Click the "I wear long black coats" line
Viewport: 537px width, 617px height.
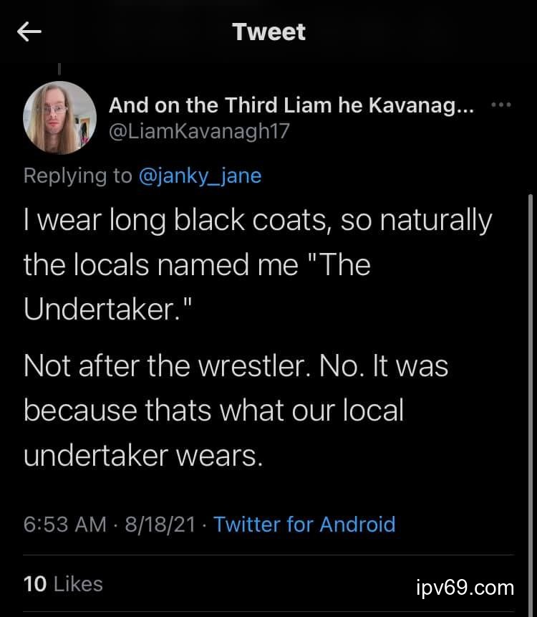(x=258, y=221)
